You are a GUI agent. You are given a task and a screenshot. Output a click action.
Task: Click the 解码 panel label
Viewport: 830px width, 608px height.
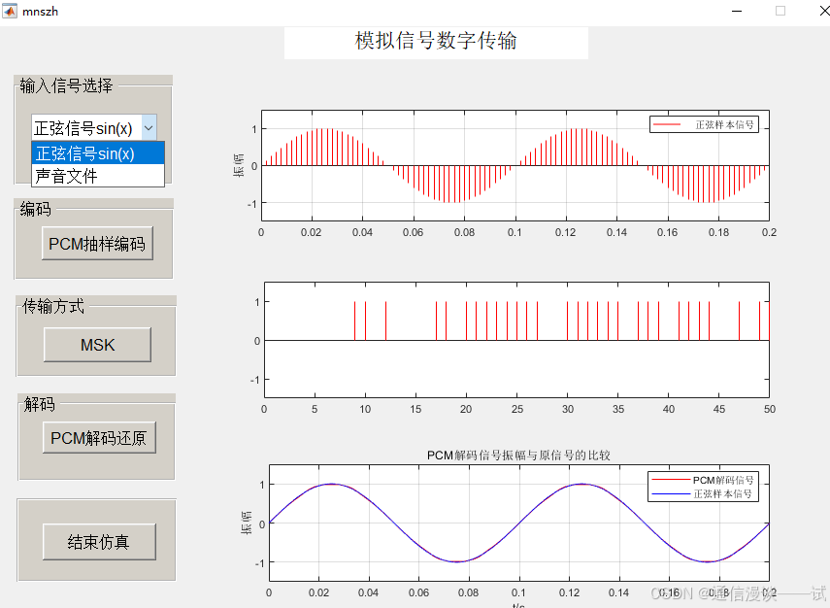click(x=39, y=404)
